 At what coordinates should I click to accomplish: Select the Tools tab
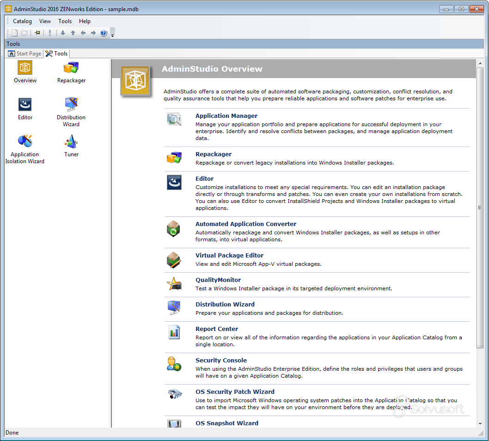(56, 54)
